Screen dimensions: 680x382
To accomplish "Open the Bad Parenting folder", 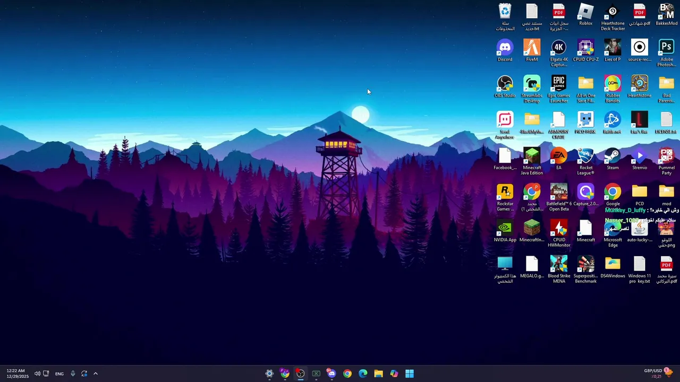I will (x=666, y=89).
